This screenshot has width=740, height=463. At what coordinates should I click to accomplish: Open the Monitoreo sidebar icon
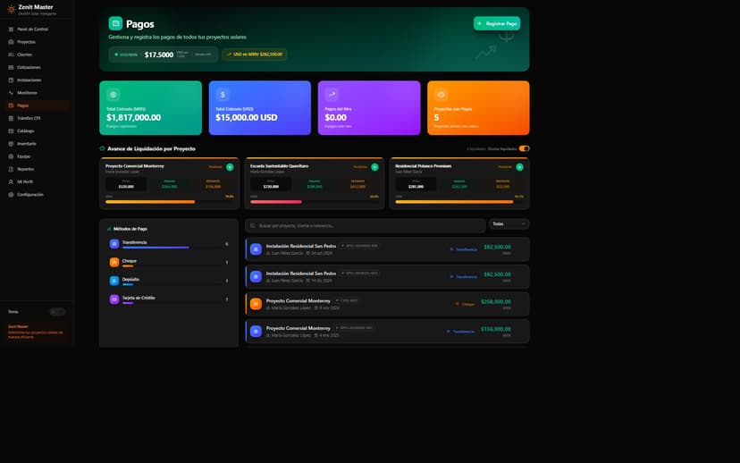pos(11,93)
